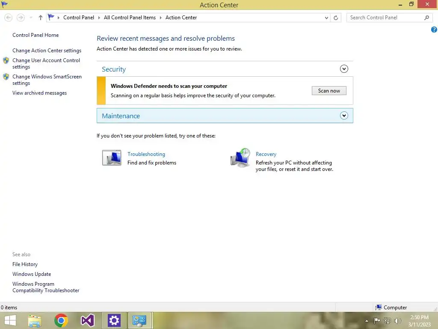
Task: Open Windows Program Compatibility Troubleshooter
Action: tap(46, 287)
